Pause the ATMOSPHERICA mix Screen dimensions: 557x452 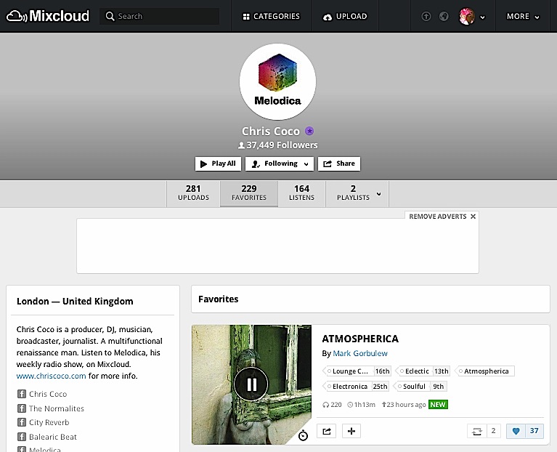point(251,384)
